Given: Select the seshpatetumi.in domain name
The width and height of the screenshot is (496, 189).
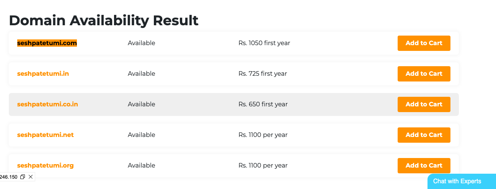Looking at the screenshot, I should 43,74.
